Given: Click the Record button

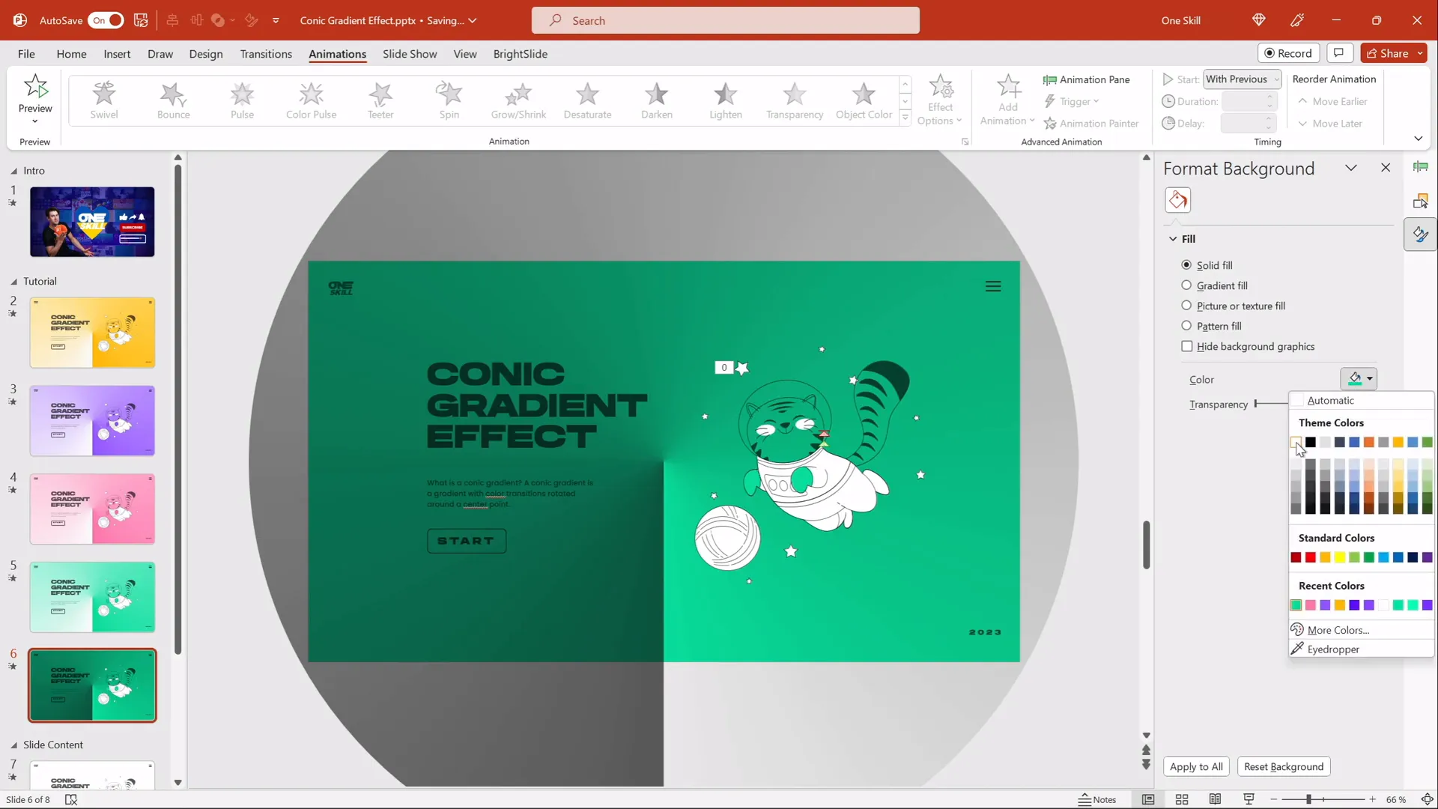Looking at the screenshot, I should tap(1287, 53).
